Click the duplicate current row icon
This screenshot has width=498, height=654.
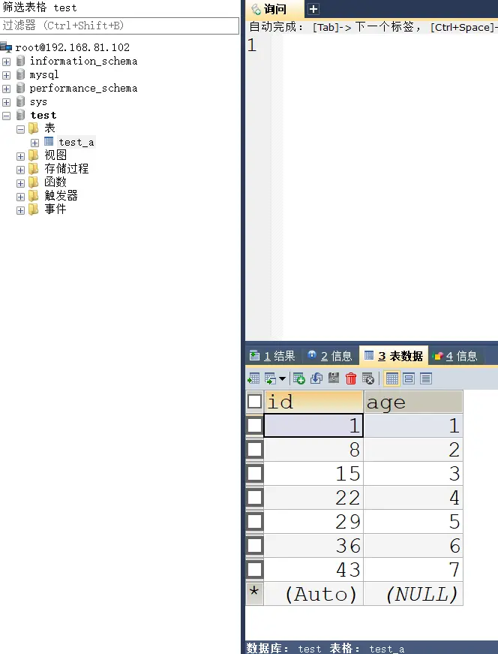point(316,378)
